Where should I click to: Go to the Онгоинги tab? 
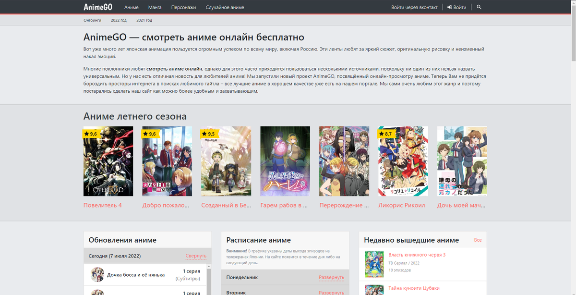point(92,20)
